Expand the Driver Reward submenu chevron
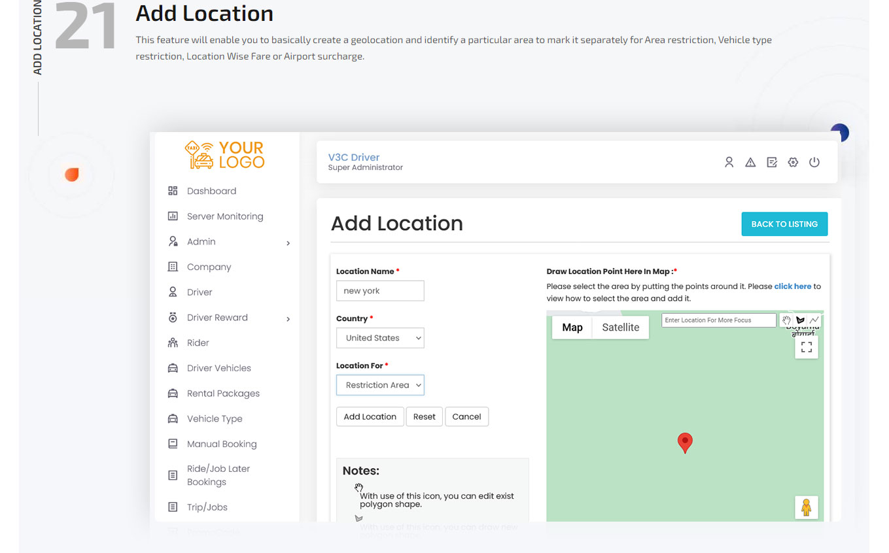The height and width of the screenshot is (553, 889). [288, 319]
